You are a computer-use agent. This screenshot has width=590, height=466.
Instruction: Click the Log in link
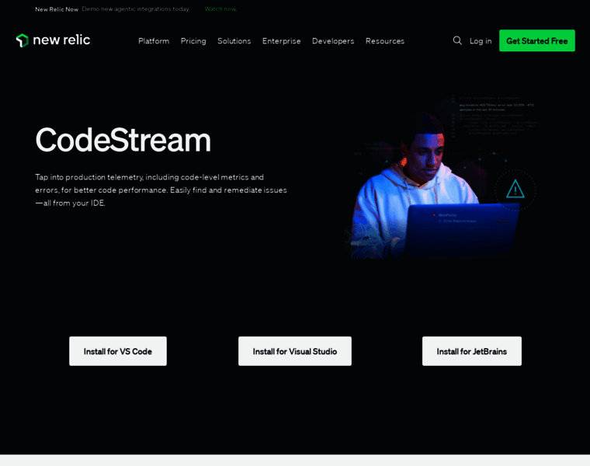coord(481,41)
